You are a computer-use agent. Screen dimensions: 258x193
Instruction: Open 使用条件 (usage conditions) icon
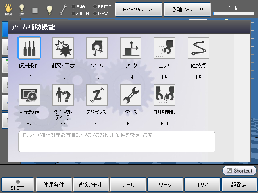click(29, 48)
